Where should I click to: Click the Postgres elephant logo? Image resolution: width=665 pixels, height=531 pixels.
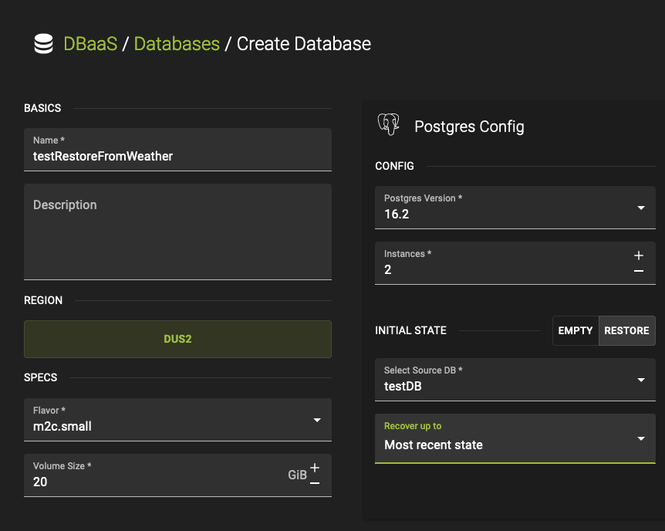389,124
